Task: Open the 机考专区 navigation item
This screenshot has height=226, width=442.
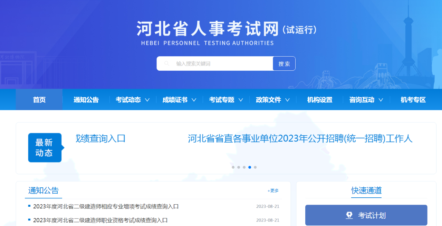Action: click(413, 100)
